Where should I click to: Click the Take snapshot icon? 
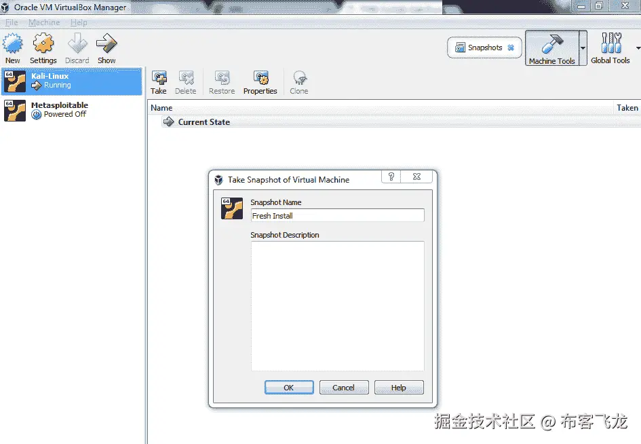coord(159,77)
